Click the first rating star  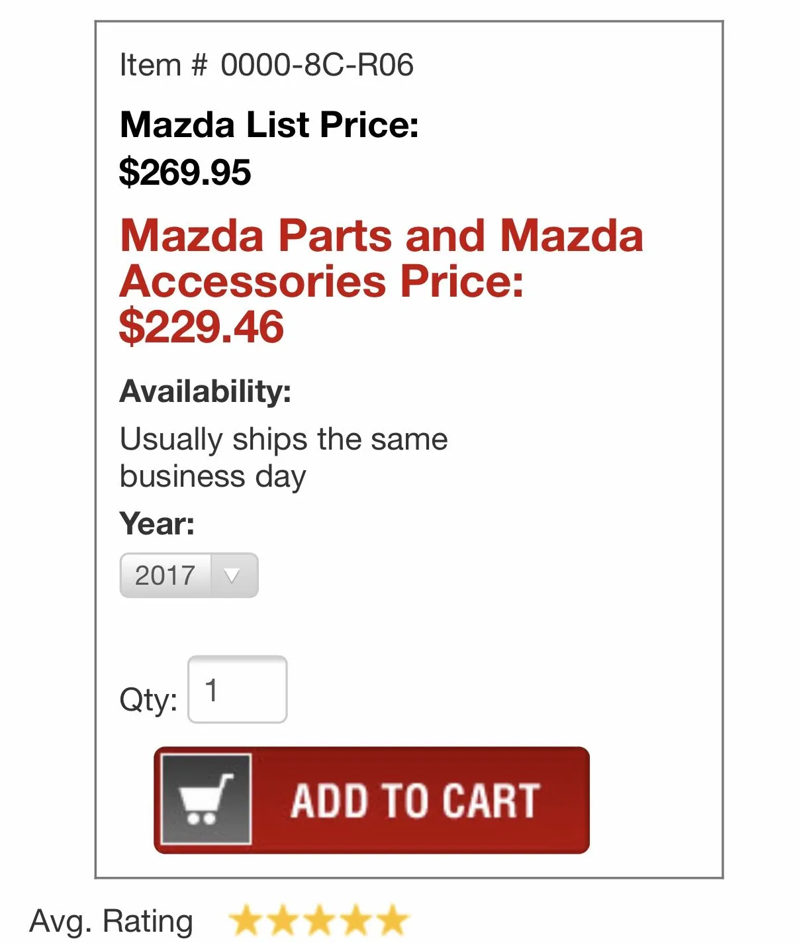pos(246,920)
